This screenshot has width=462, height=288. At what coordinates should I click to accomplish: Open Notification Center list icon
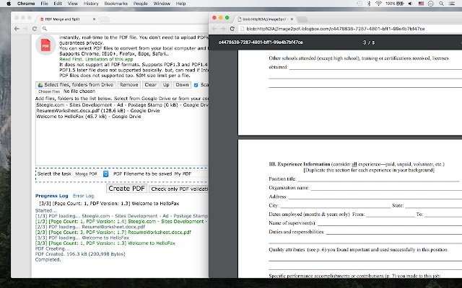click(452, 4)
